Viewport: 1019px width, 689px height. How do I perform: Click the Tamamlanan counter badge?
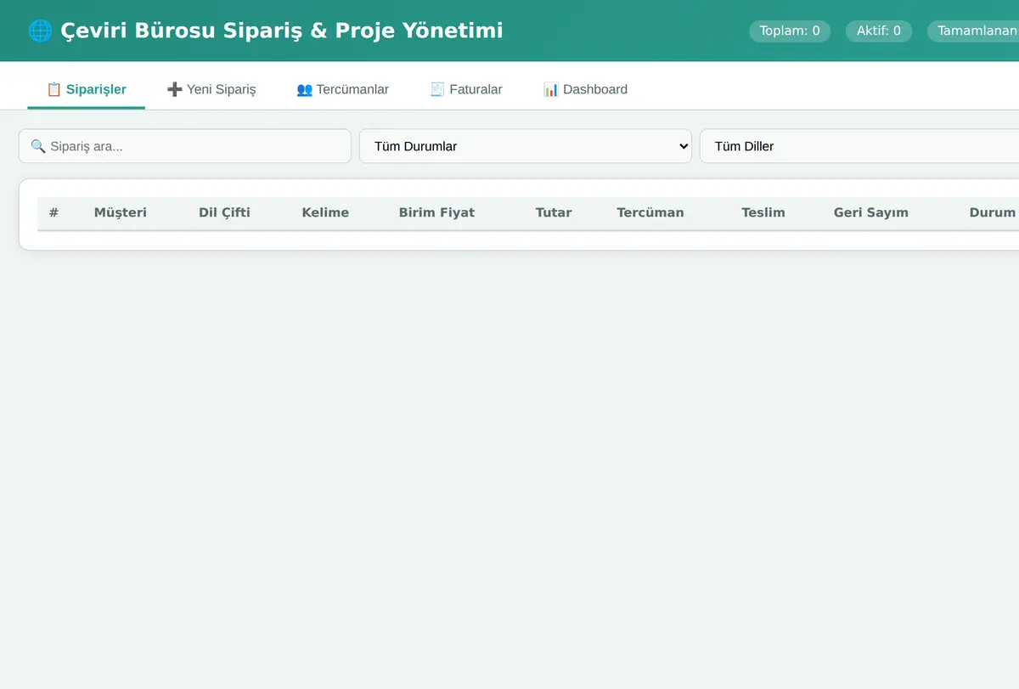973,31
